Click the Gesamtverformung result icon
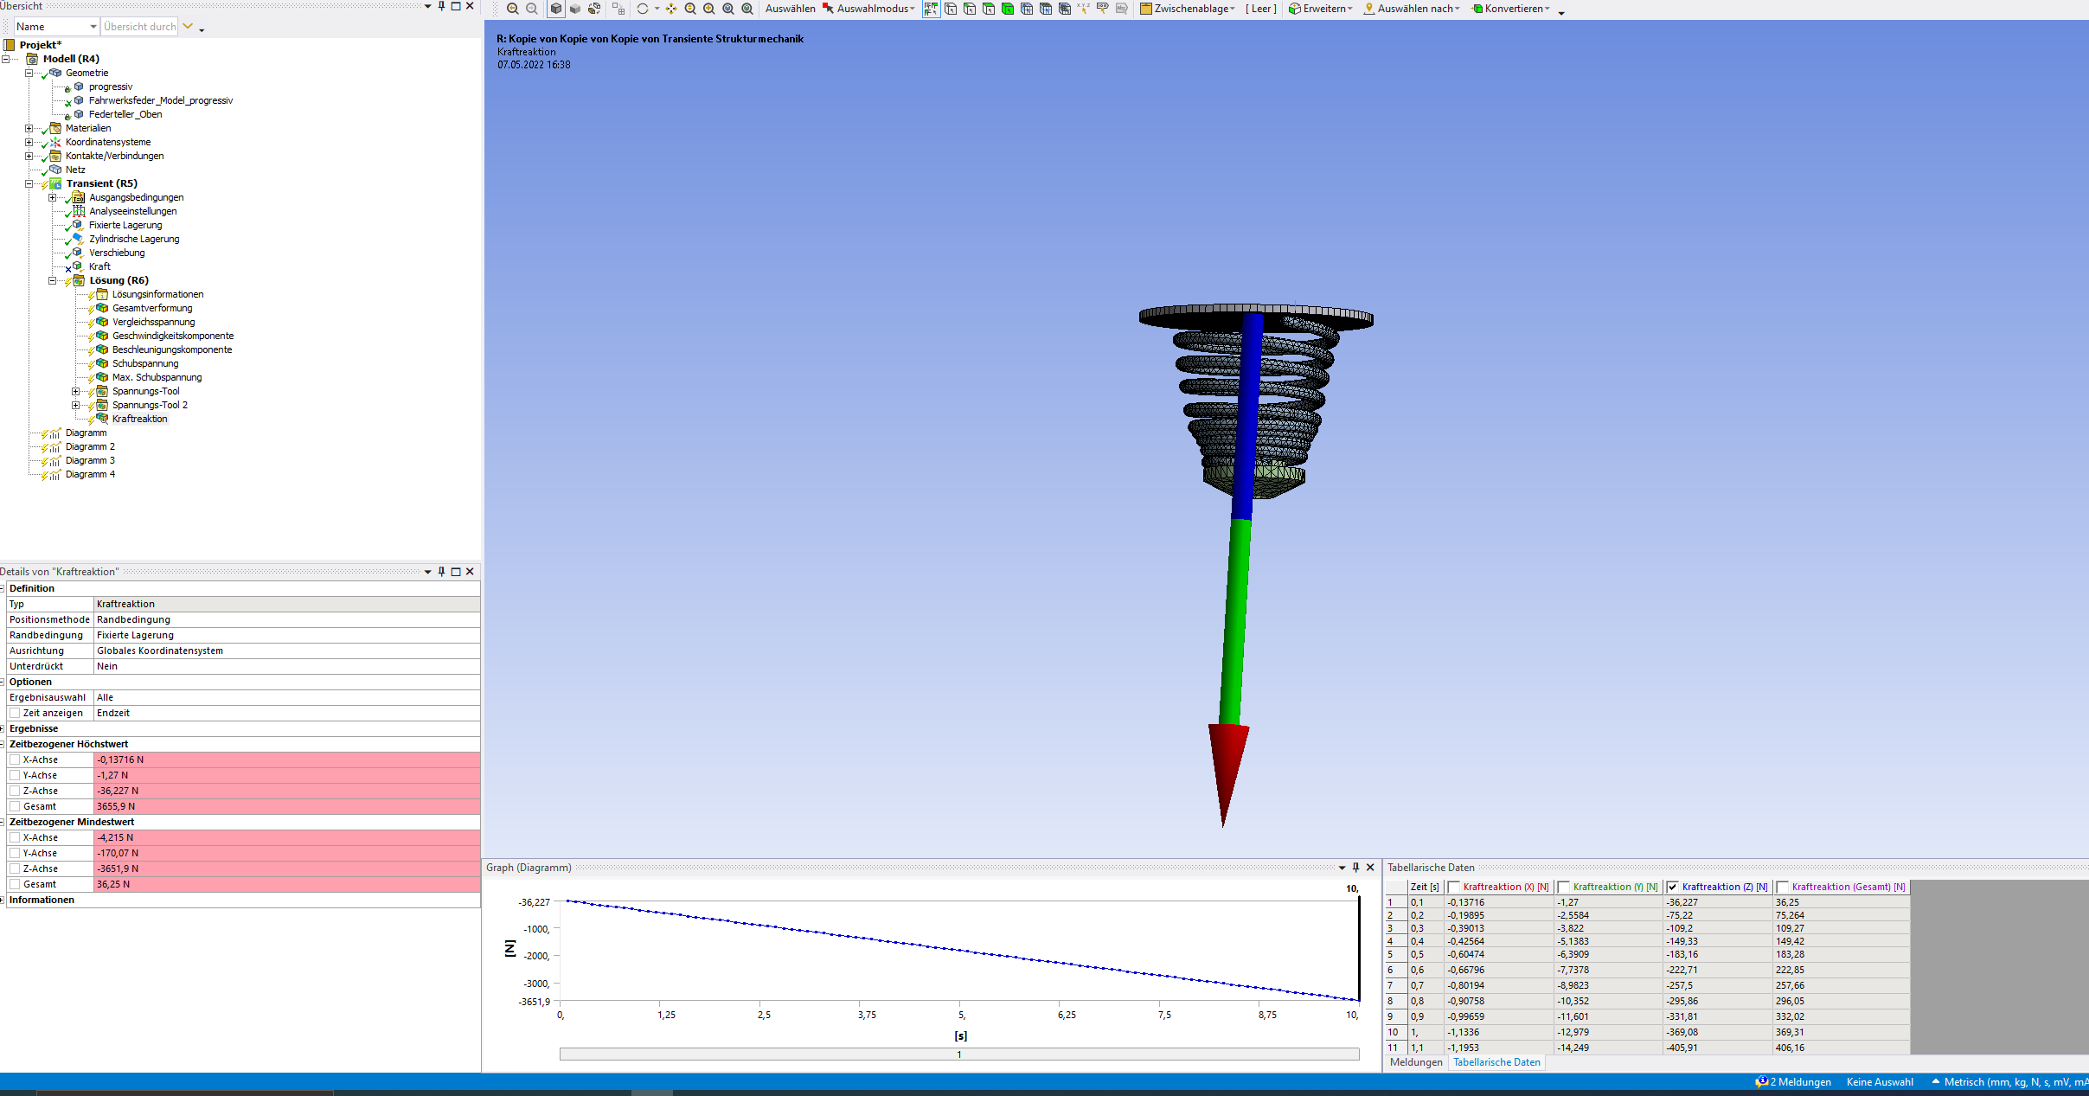Image resolution: width=2089 pixels, height=1096 pixels. click(102, 308)
